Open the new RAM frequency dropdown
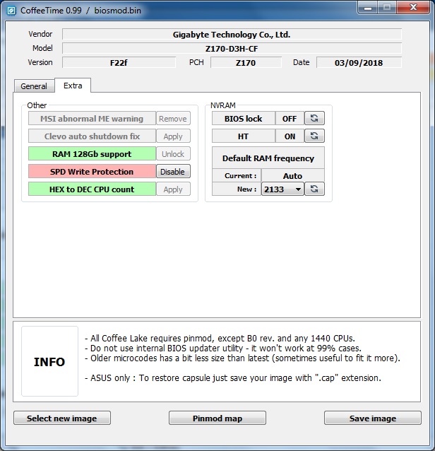The height and width of the screenshot is (451, 435). (x=282, y=189)
